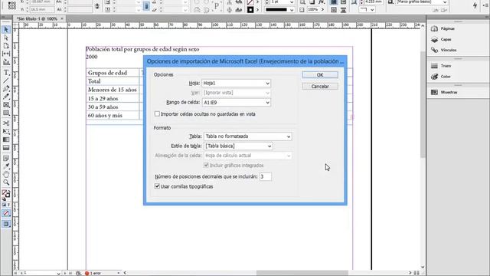Open the Color panel
The width and height of the screenshot is (490, 276).
tap(441, 77)
